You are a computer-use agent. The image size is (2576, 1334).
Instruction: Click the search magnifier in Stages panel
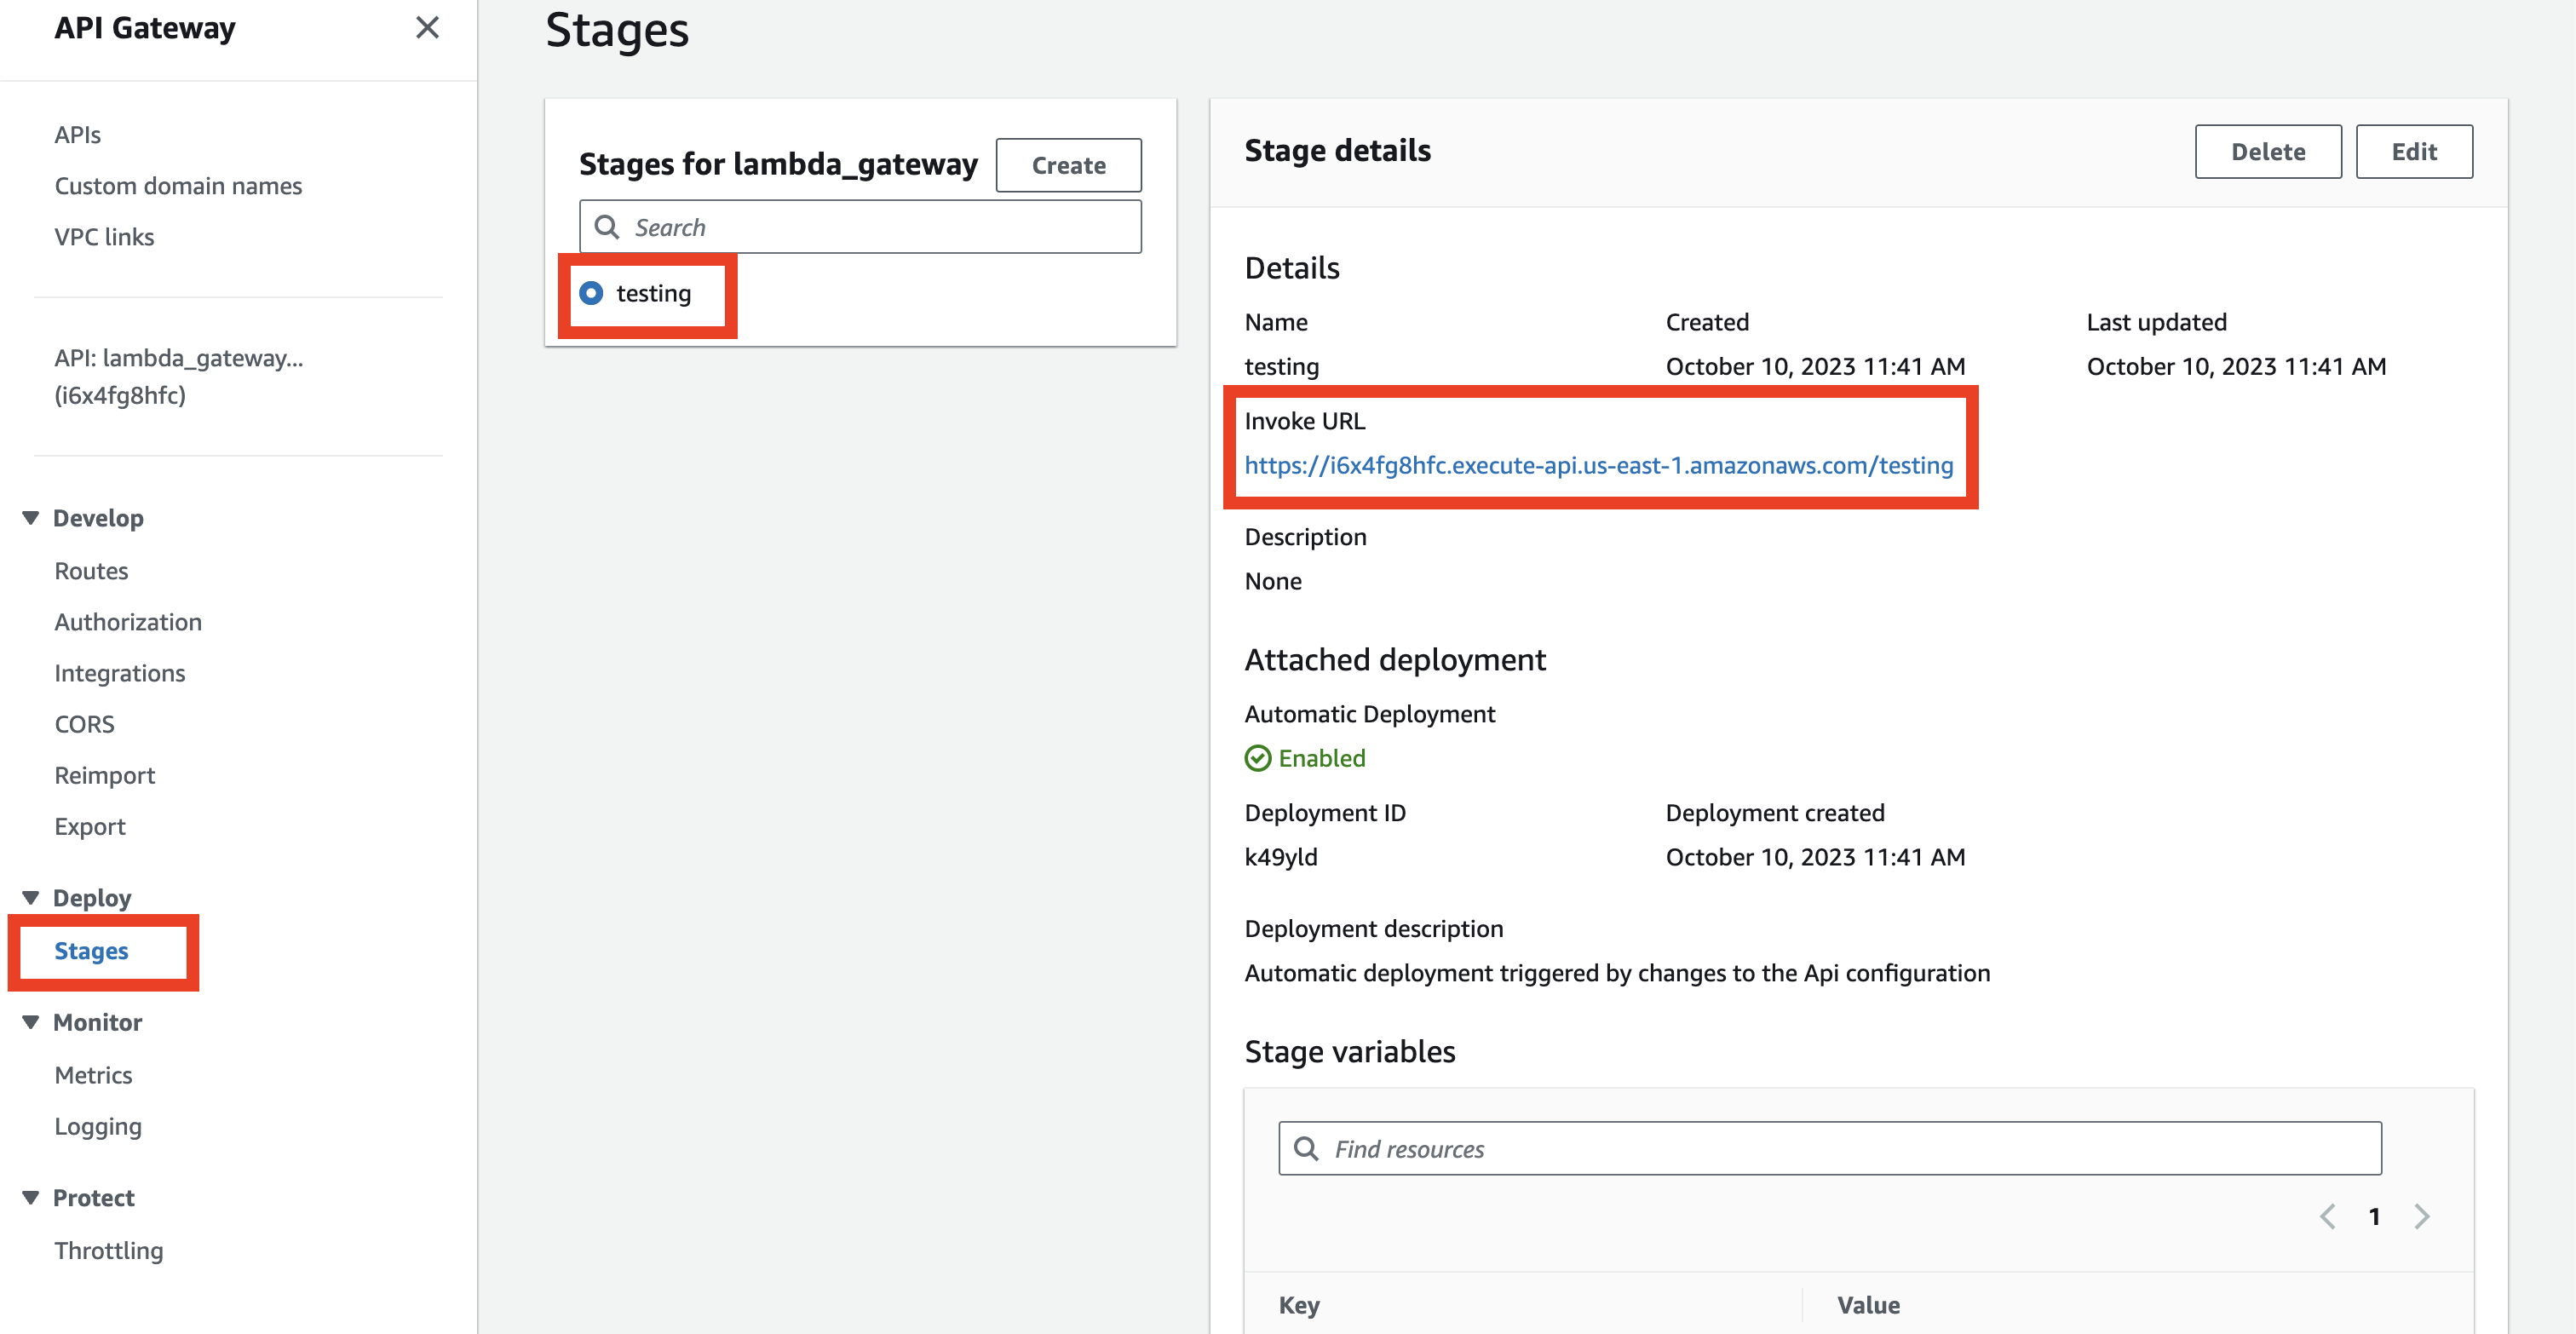[608, 227]
